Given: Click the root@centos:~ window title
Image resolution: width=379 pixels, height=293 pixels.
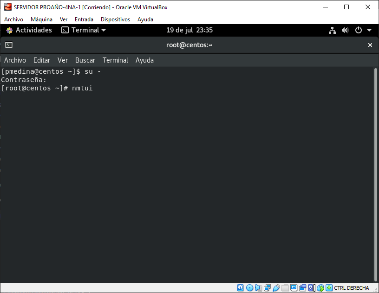Looking at the screenshot, I should [189, 45].
